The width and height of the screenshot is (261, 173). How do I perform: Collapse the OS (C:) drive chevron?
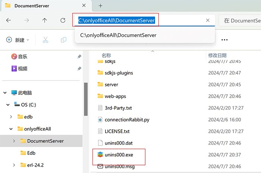tap(8, 105)
